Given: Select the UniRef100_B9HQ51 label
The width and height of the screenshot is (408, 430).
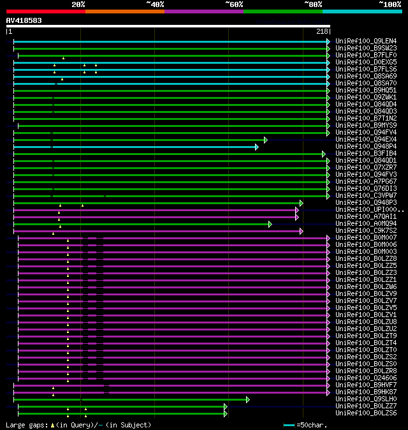Looking at the screenshot, I should click(x=366, y=90).
